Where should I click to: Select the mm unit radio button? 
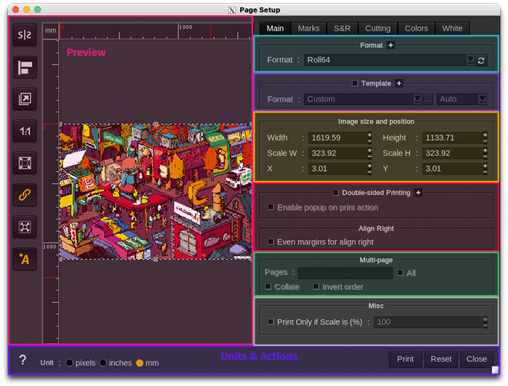[x=139, y=363]
